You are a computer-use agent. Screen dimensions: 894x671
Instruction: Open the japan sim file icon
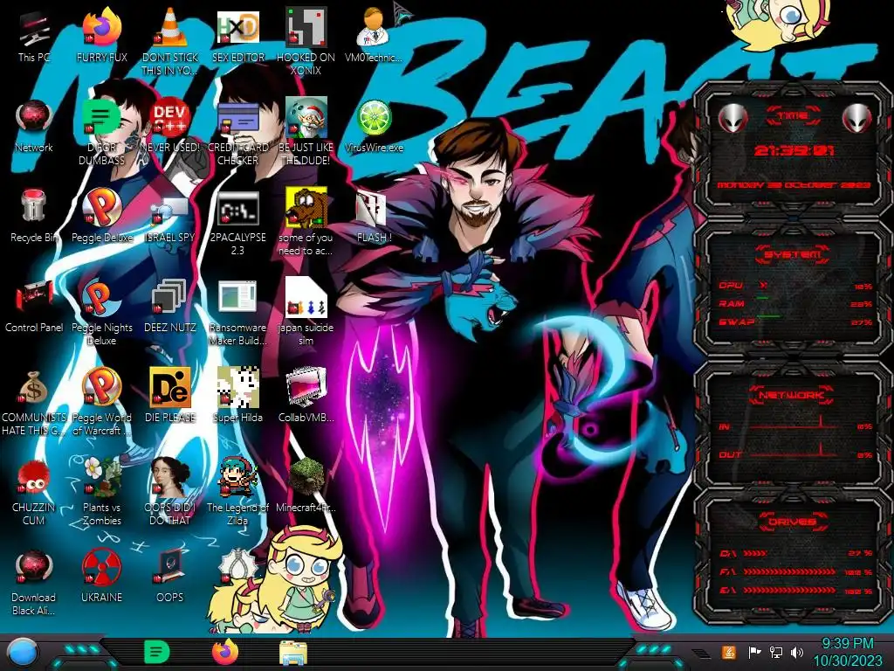[x=306, y=298]
